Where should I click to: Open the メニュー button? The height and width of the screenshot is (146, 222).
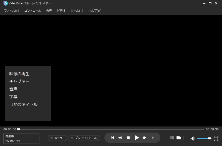57,138
